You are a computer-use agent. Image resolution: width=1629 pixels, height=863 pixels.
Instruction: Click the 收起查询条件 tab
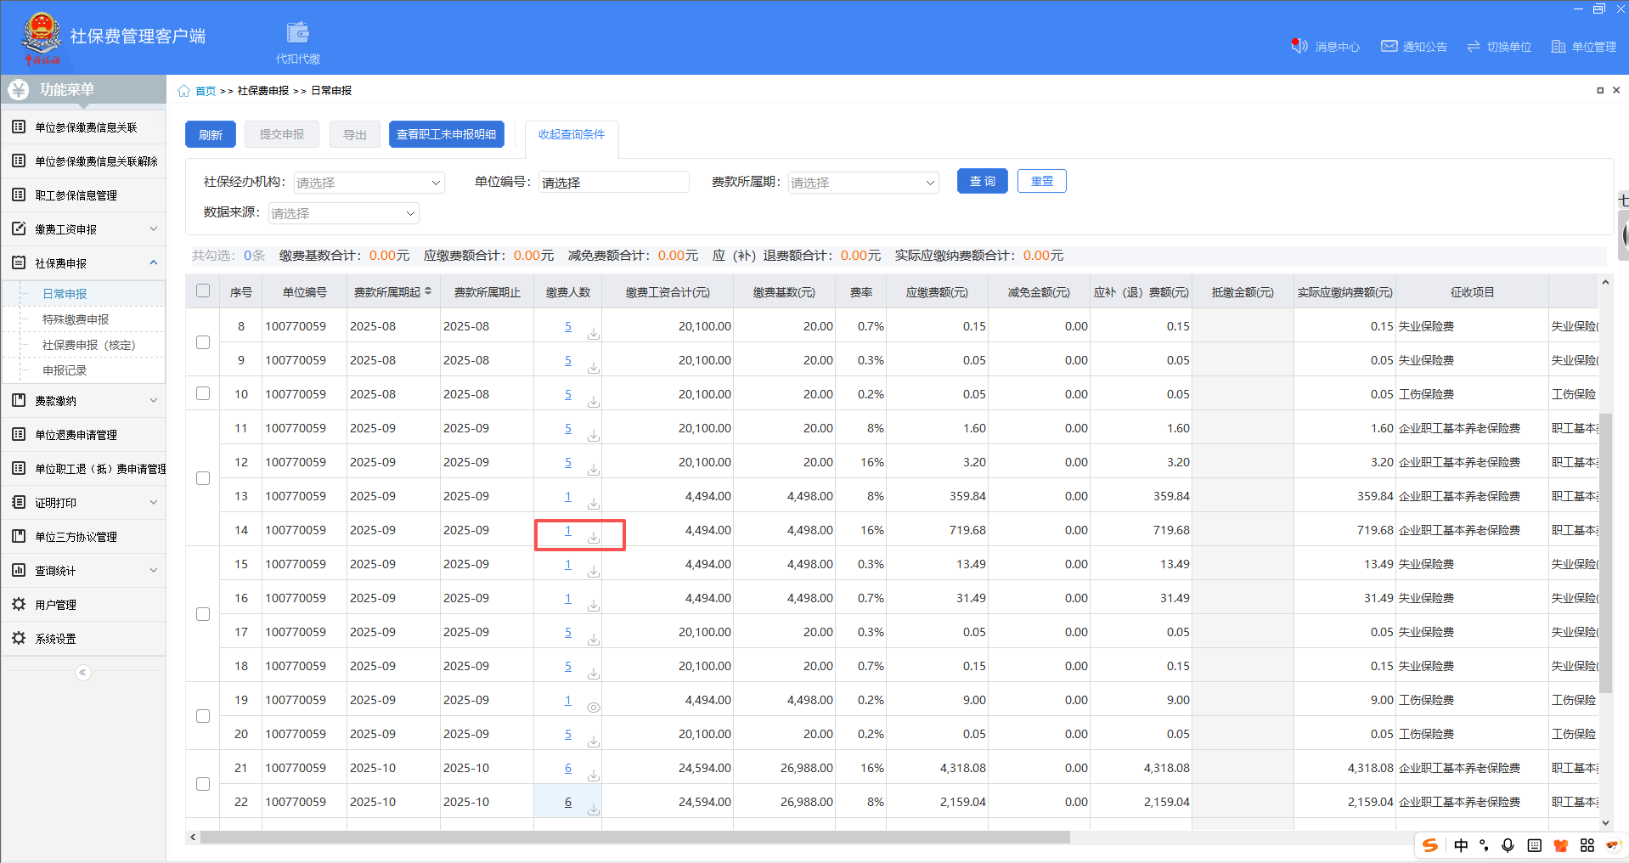coord(572,135)
